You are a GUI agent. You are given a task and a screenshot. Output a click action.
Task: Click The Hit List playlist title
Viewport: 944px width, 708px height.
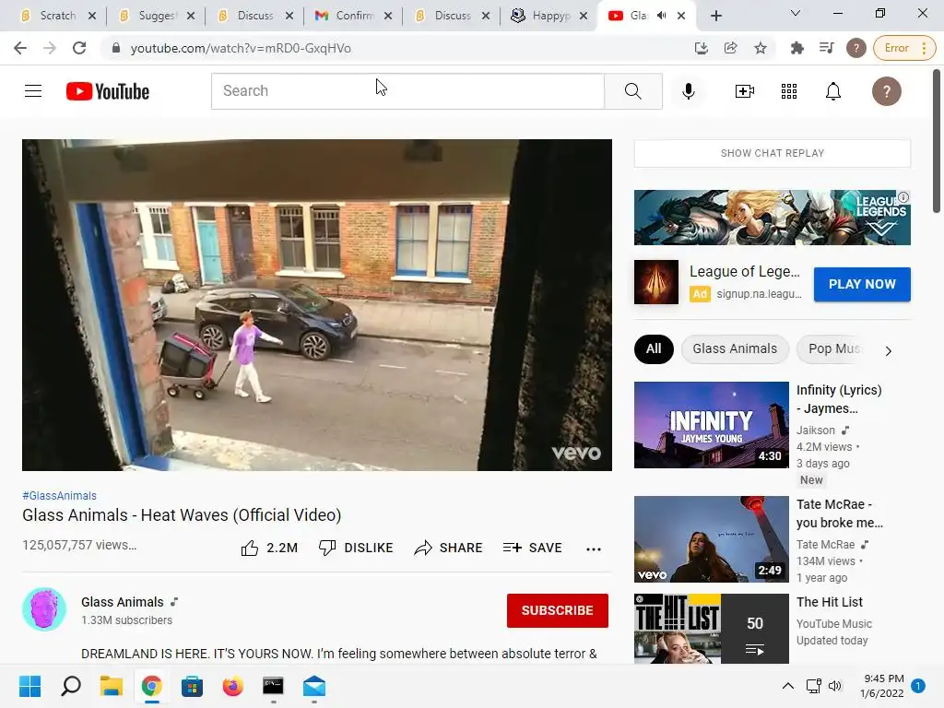pos(829,602)
